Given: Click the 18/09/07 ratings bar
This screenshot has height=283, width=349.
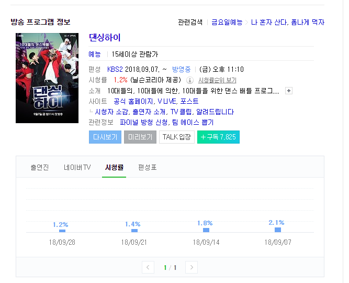Looking at the screenshot, I should (x=278, y=230).
